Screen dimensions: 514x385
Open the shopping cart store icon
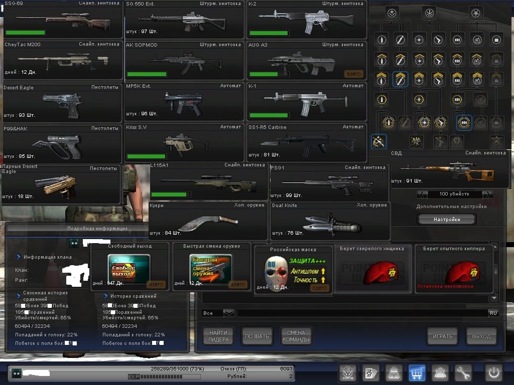click(x=417, y=372)
